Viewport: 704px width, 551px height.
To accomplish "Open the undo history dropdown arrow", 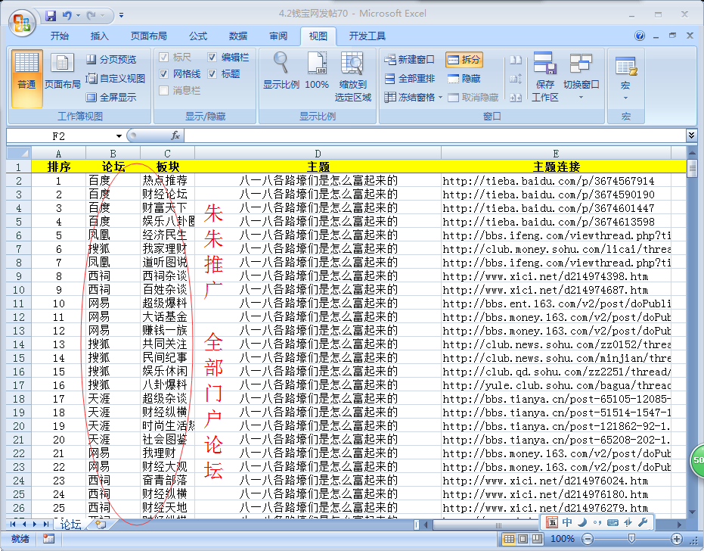I will point(78,16).
